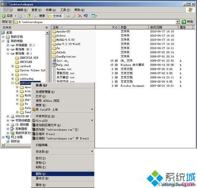
Task: Toggle the Folders (文件夹) pane button
Action: pos(55,16)
